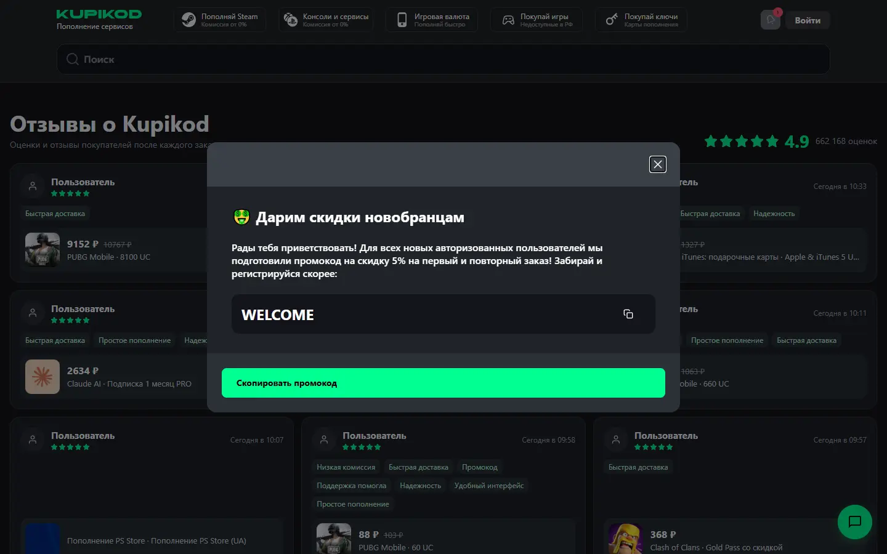Open the Game currency menu item
This screenshot has height=554, width=887.
point(432,20)
